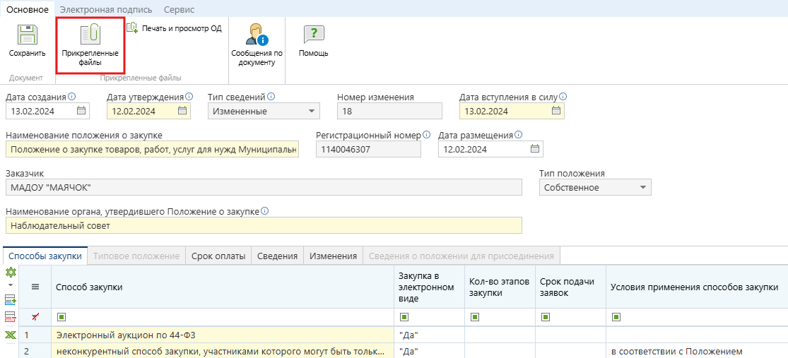Click the delete row icon
Image resolution: width=788 pixels, height=358 pixels.
[x=11, y=317]
